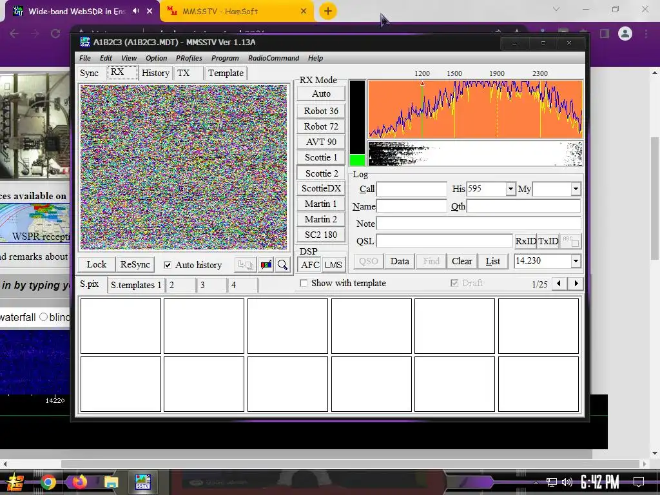The height and width of the screenshot is (495, 660).
Task: Click the RxID button
Action: point(526,241)
